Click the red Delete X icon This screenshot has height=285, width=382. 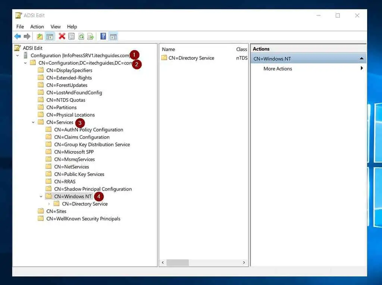[62, 36]
